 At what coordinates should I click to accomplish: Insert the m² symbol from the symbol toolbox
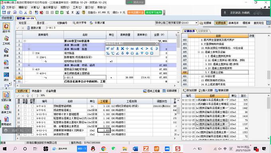[x=108, y=49]
